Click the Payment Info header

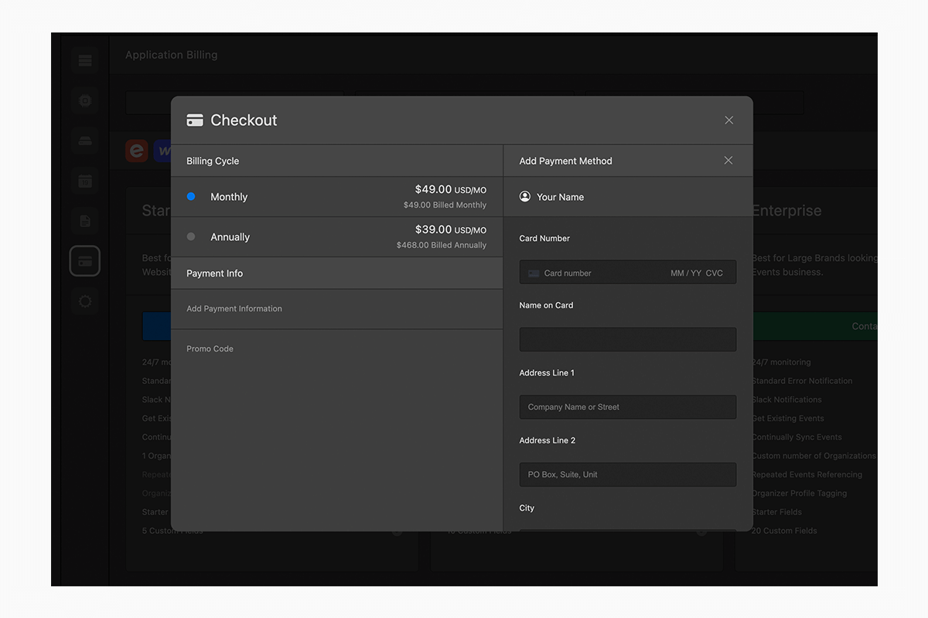point(214,273)
